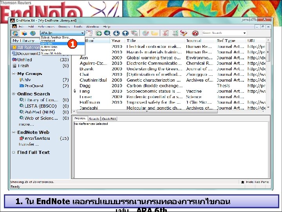Viewport: 282px width, 212px height.
Task: Collapse the EndNote Web group set
Action: click(13, 132)
